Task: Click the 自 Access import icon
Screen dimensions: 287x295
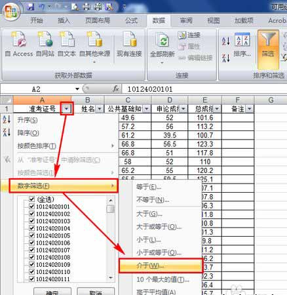Action: tap(19, 40)
